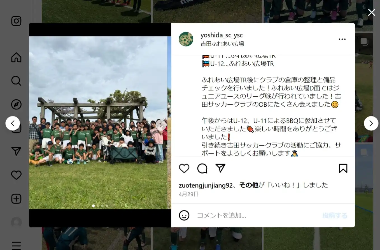Open emoji picker in comment box
The image size is (380, 250).
point(184,215)
